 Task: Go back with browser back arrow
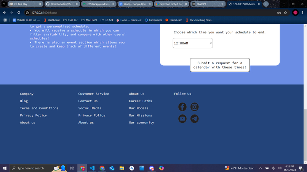[x=4, y=13]
